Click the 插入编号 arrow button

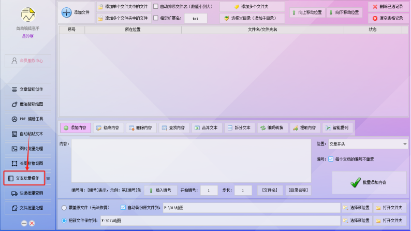point(160,191)
